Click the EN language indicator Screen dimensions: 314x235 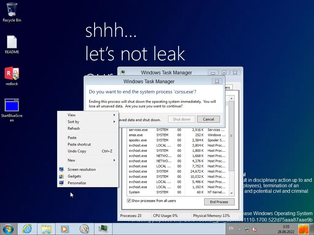[231, 228]
